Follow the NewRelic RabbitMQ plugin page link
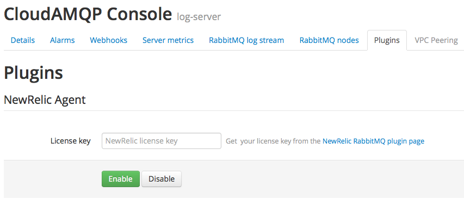 coord(373,141)
